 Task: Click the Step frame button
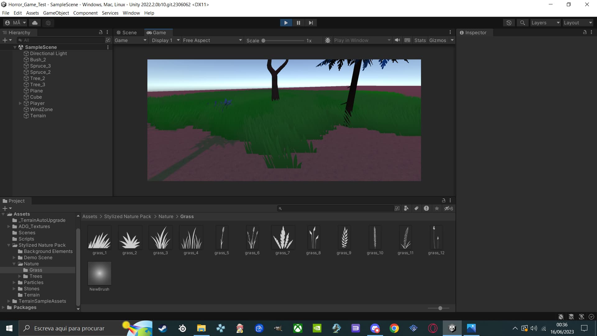click(x=311, y=22)
